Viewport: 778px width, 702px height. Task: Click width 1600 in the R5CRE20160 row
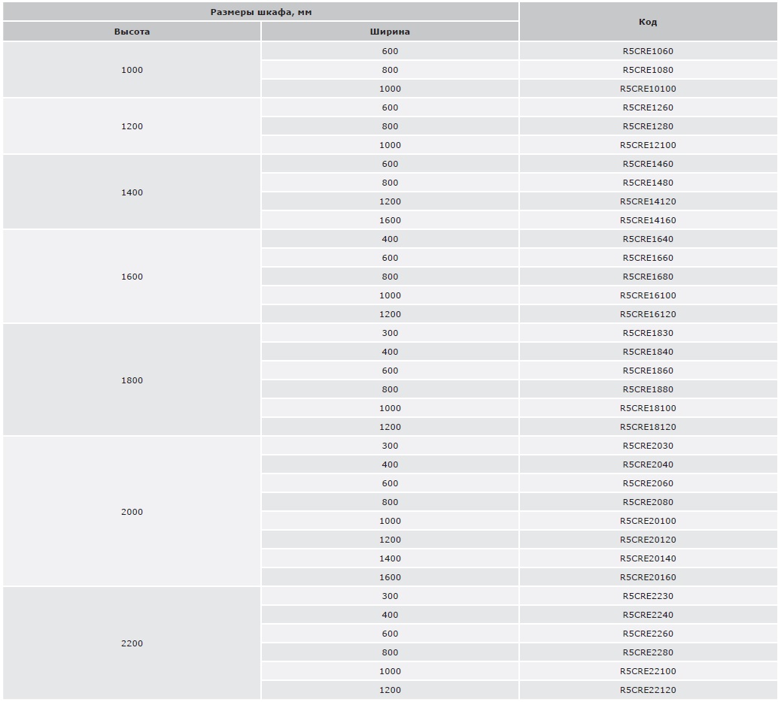point(390,577)
